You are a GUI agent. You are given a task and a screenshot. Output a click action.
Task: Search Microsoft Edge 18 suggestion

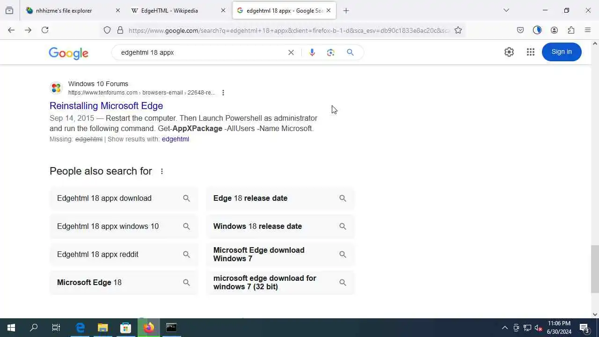point(124,283)
